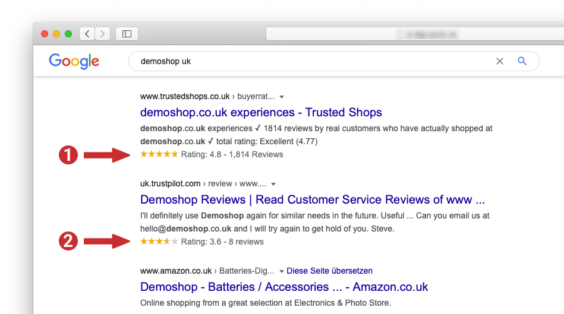Go back with Safari's back arrow
564x314 pixels.
(87, 34)
